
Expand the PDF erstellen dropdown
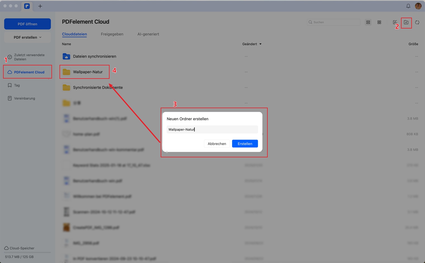coord(27,37)
